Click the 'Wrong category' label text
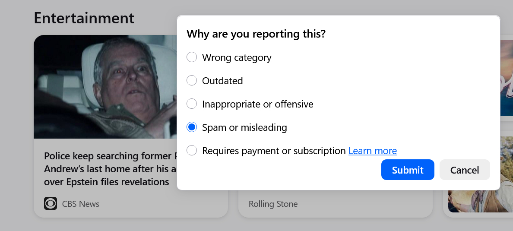The image size is (513, 231). pyautogui.click(x=237, y=57)
